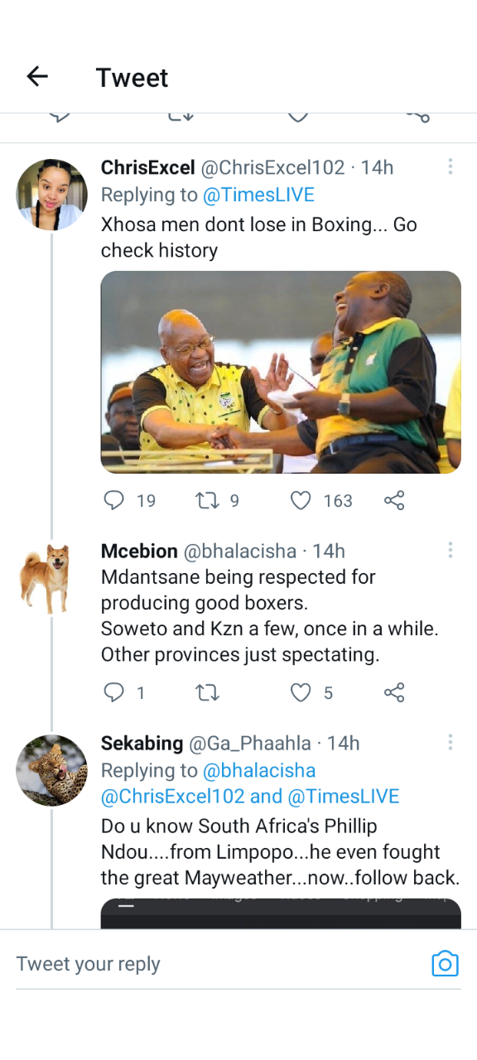Retweet ChrisExcel's boxing tweet
The height and width of the screenshot is (1060, 477).
206,500
